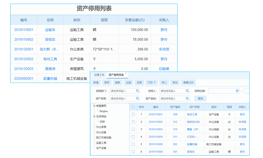Click the search icon beside 资产名称 field

(137, 98)
